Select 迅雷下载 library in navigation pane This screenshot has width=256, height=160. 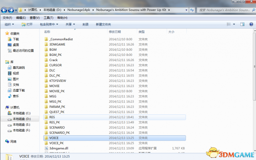[x=19, y=91]
